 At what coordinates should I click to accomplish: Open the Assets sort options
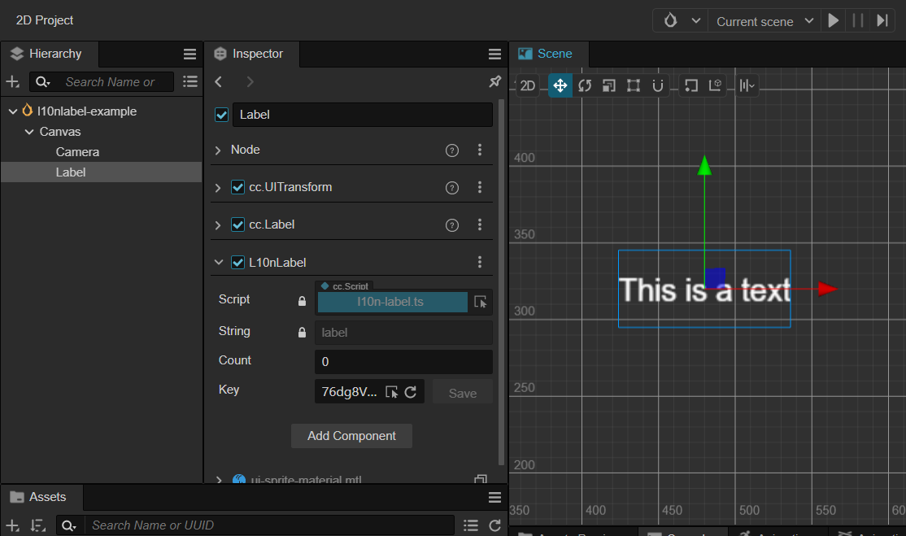pyautogui.click(x=38, y=525)
